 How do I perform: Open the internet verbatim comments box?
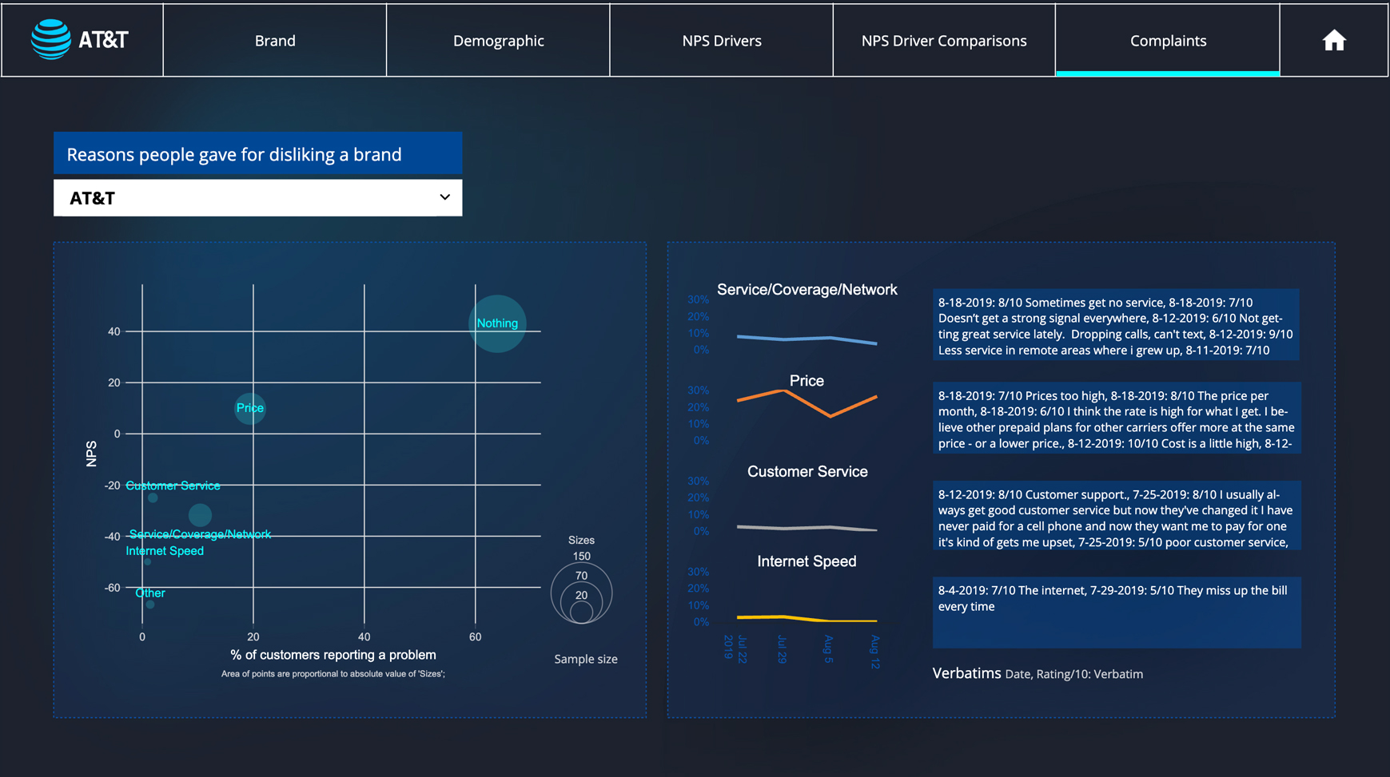[1117, 612]
